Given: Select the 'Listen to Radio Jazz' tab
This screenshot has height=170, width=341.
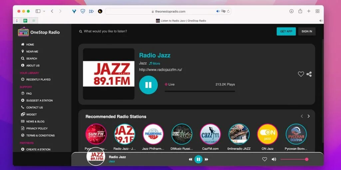Looking at the screenshot, I should tap(181, 21).
